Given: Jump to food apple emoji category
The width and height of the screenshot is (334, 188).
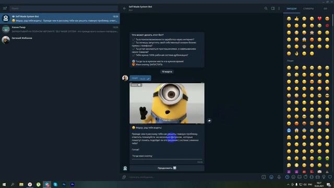Looking at the screenshot, I should coord(305,177).
